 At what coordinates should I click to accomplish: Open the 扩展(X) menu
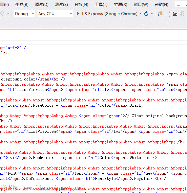[x=120, y=5]
